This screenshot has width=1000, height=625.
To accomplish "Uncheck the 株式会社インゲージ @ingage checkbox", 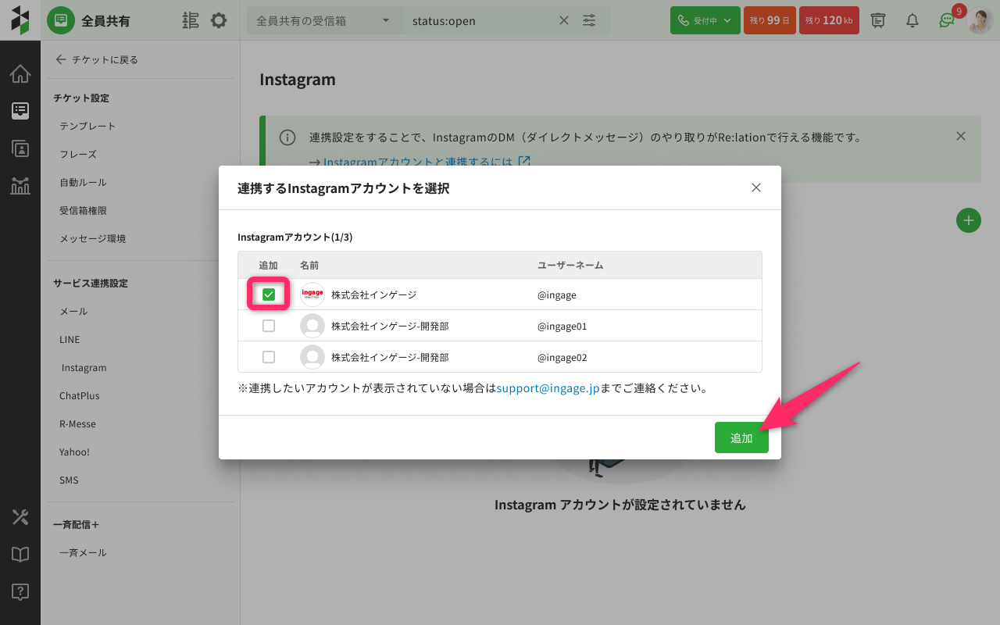I will (x=269, y=295).
